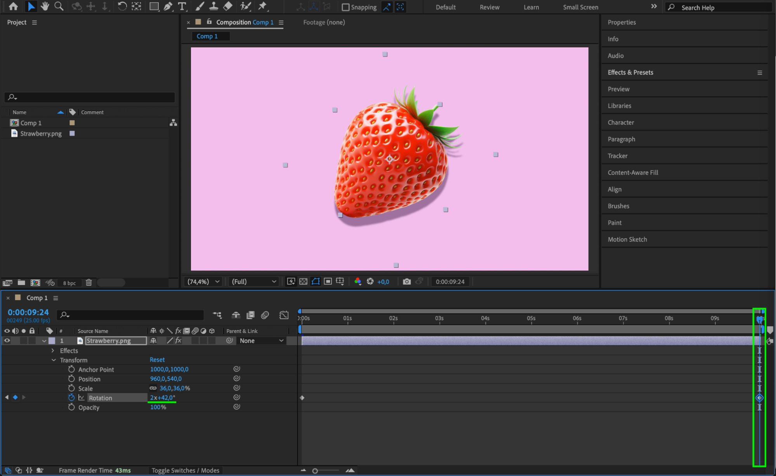776x476 pixels.
Task: Toggle the Rotation stopwatch
Action: (x=71, y=398)
